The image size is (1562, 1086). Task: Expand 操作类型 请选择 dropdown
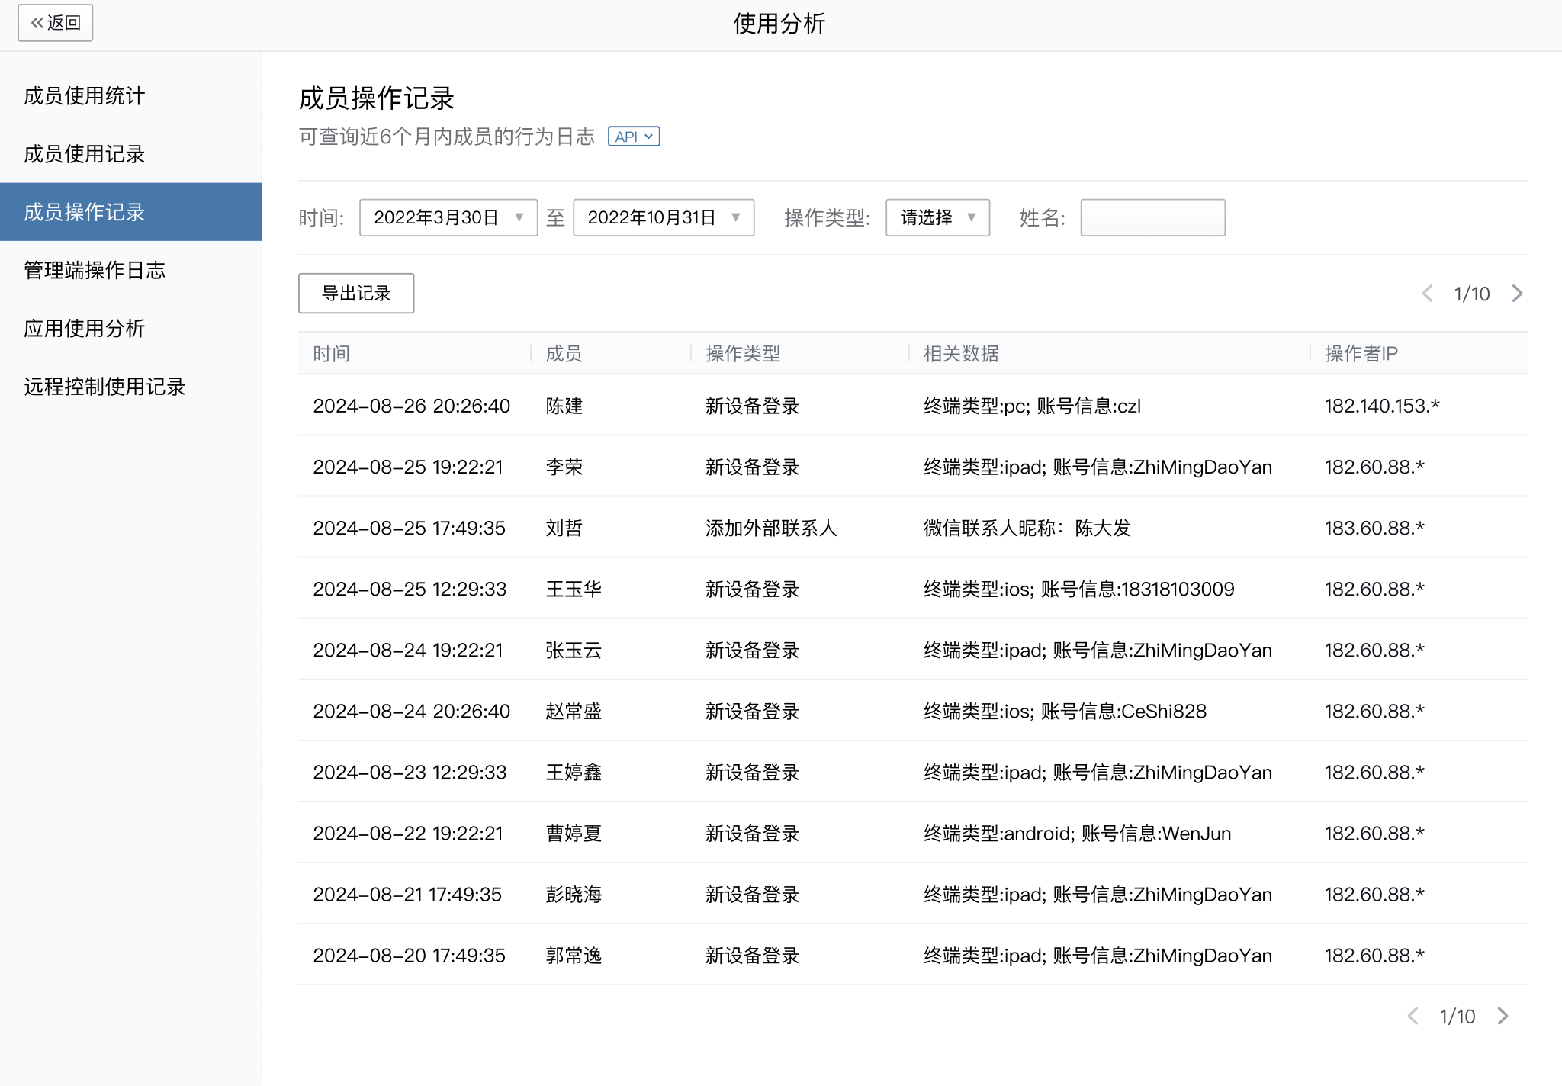click(937, 218)
